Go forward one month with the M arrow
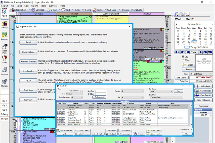 point(210,52)
